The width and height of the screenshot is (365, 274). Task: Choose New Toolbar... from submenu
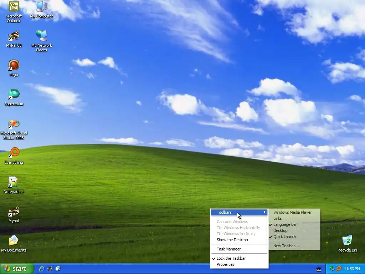(294, 246)
